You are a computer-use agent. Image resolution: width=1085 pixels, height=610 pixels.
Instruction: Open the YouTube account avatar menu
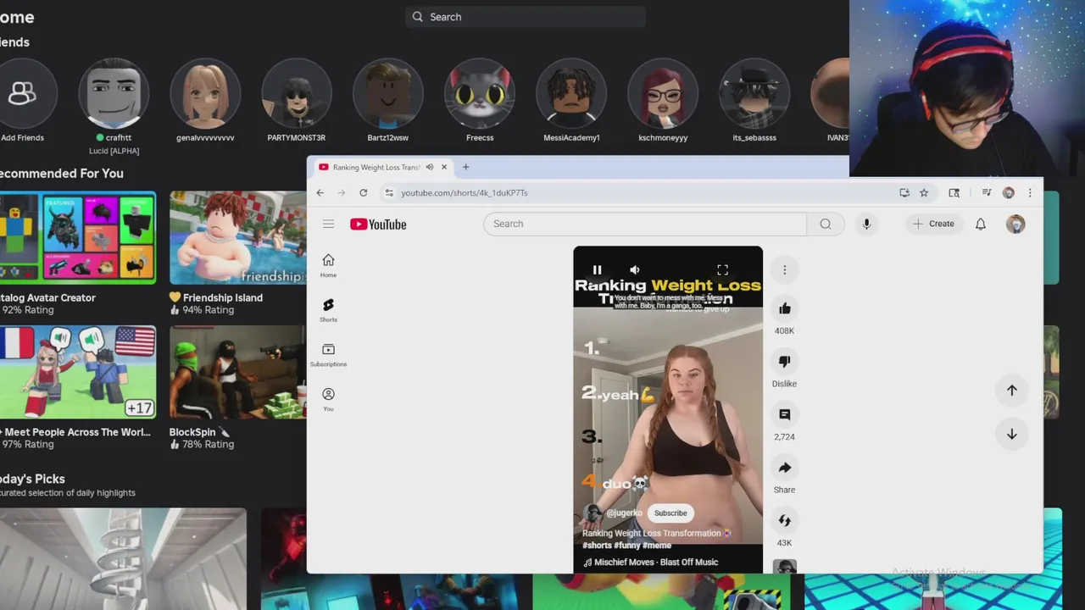click(1015, 224)
